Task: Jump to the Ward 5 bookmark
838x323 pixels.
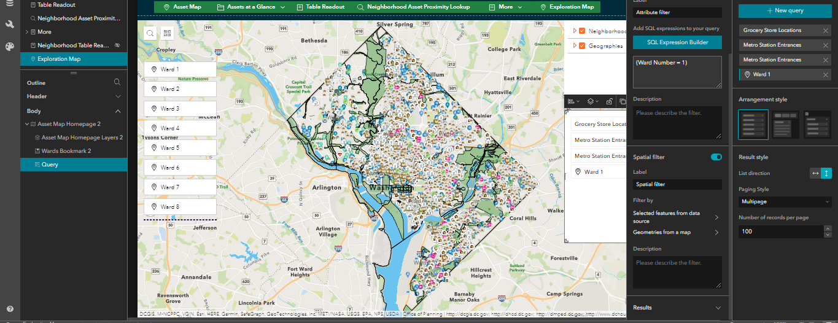Action: (180, 148)
